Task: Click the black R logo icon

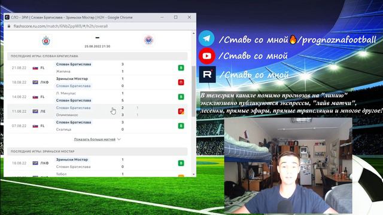Action: tap(207, 74)
